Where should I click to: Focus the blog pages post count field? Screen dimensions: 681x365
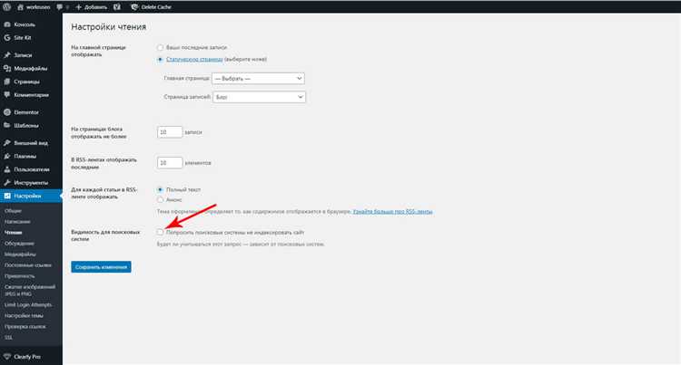click(x=170, y=132)
